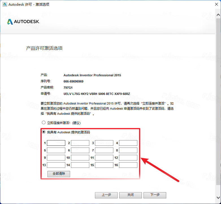This screenshot has width=221, height=204.
Task: Click the scrollbar up arrow
Action: tap(218, 15)
